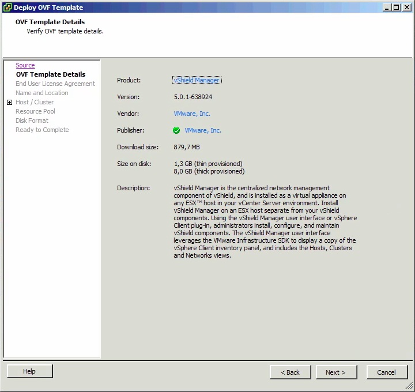Click the 8,0 GB thick provisioned text

tap(209, 171)
